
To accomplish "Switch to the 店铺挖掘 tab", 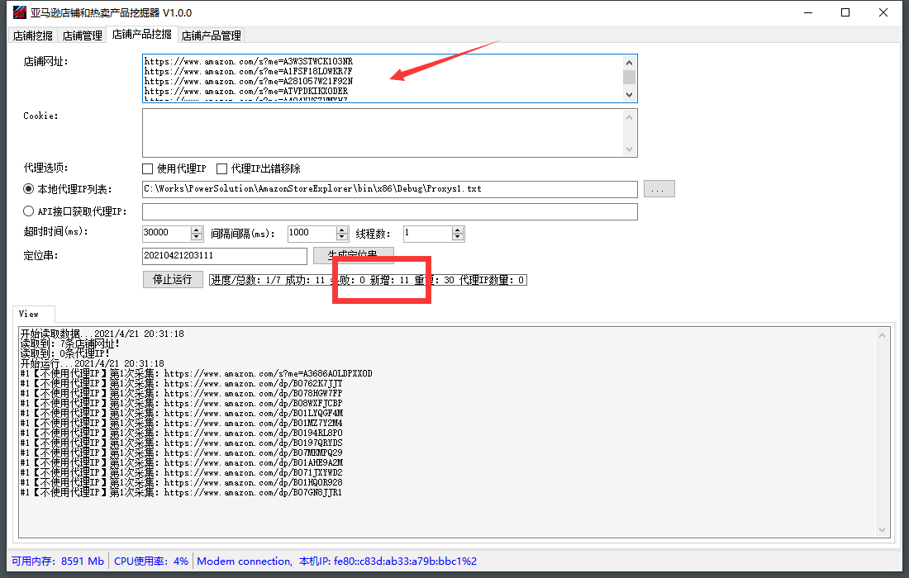I will (x=33, y=36).
